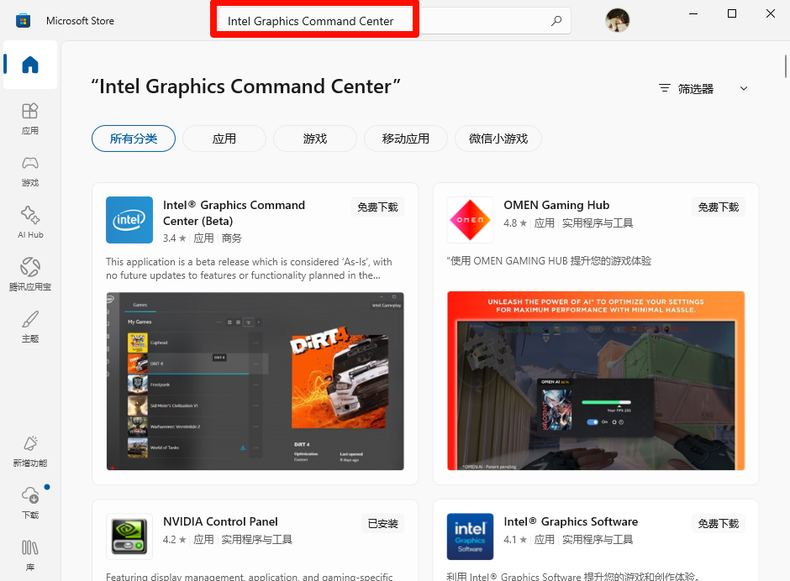The width and height of the screenshot is (790, 581).
Task: Click 免费下载 for Intel Graphics Command Center
Action: pos(378,207)
